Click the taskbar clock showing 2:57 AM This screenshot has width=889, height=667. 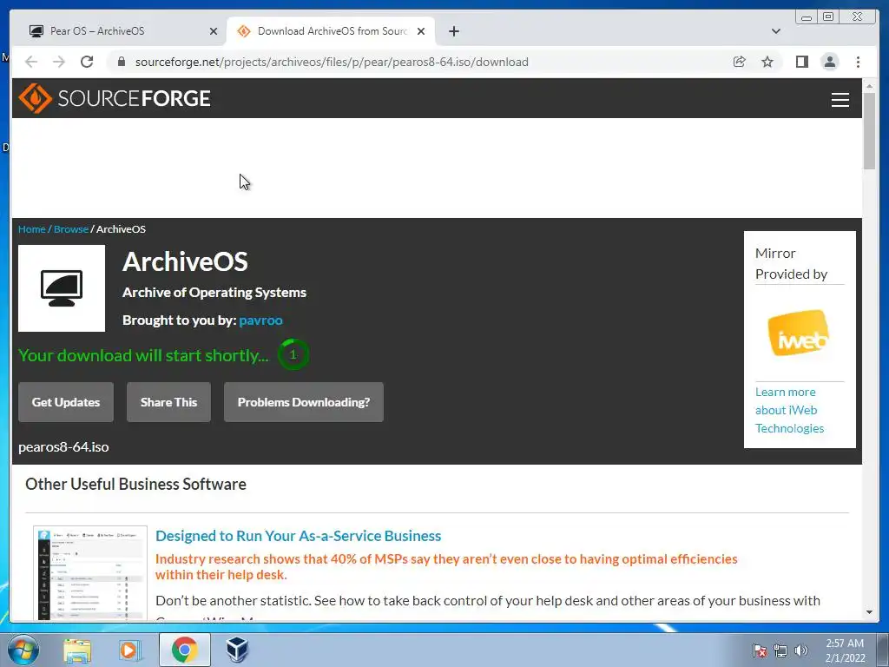[x=845, y=650]
